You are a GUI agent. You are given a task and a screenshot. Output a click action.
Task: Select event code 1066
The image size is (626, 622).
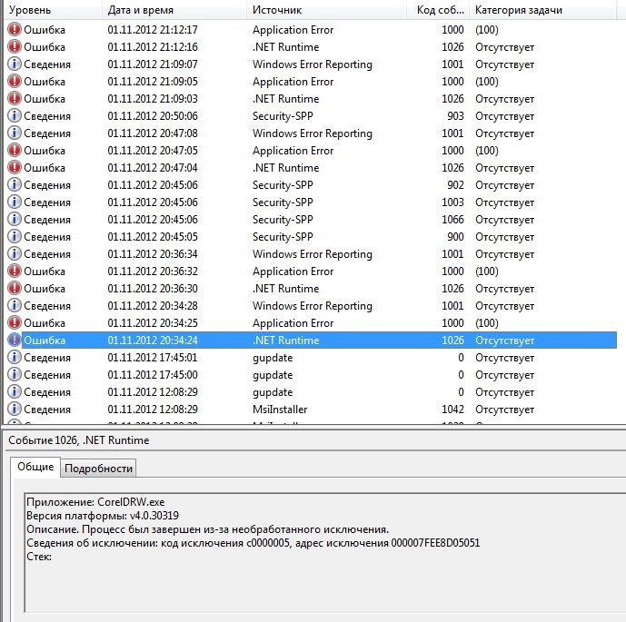coord(452,220)
